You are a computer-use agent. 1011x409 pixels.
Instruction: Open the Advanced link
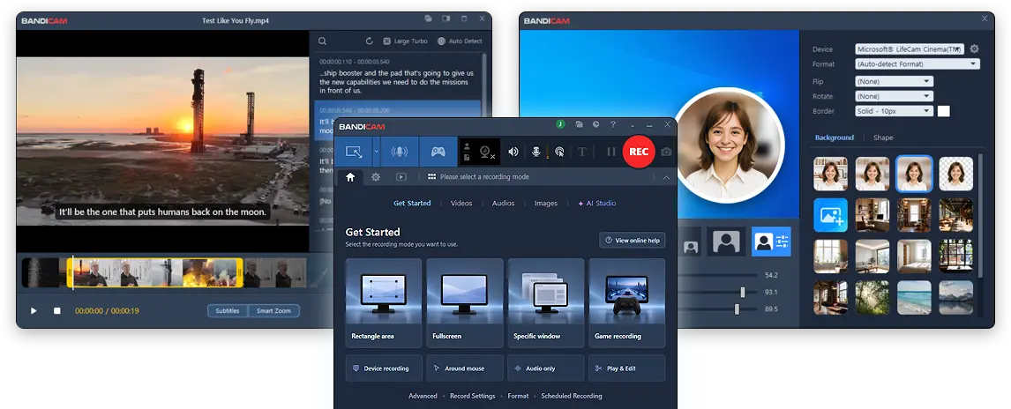[423, 396]
